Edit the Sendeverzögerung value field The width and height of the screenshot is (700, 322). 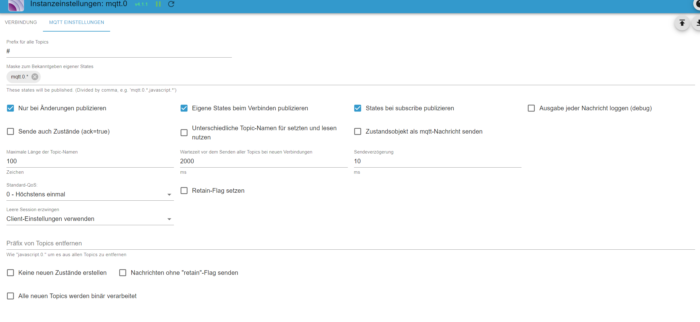(437, 161)
